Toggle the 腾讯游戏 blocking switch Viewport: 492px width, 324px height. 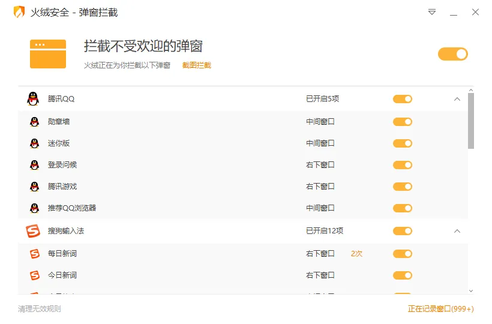tap(402, 187)
